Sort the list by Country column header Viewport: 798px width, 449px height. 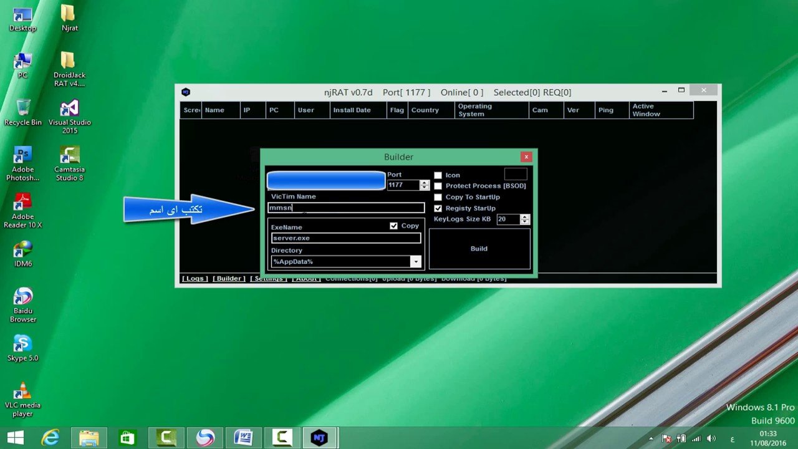point(425,110)
